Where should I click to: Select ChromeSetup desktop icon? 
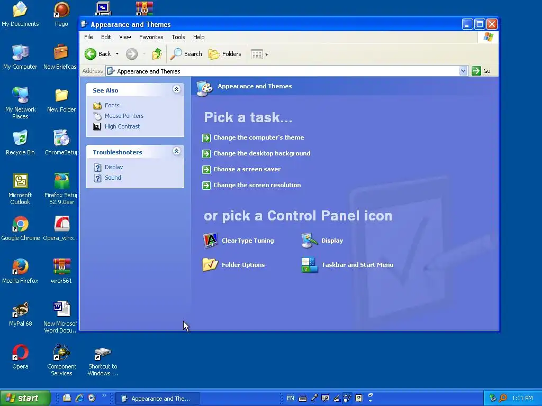click(61, 143)
